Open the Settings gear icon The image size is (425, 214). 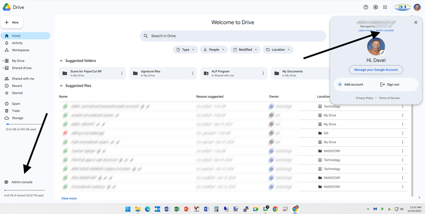tap(375, 7)
